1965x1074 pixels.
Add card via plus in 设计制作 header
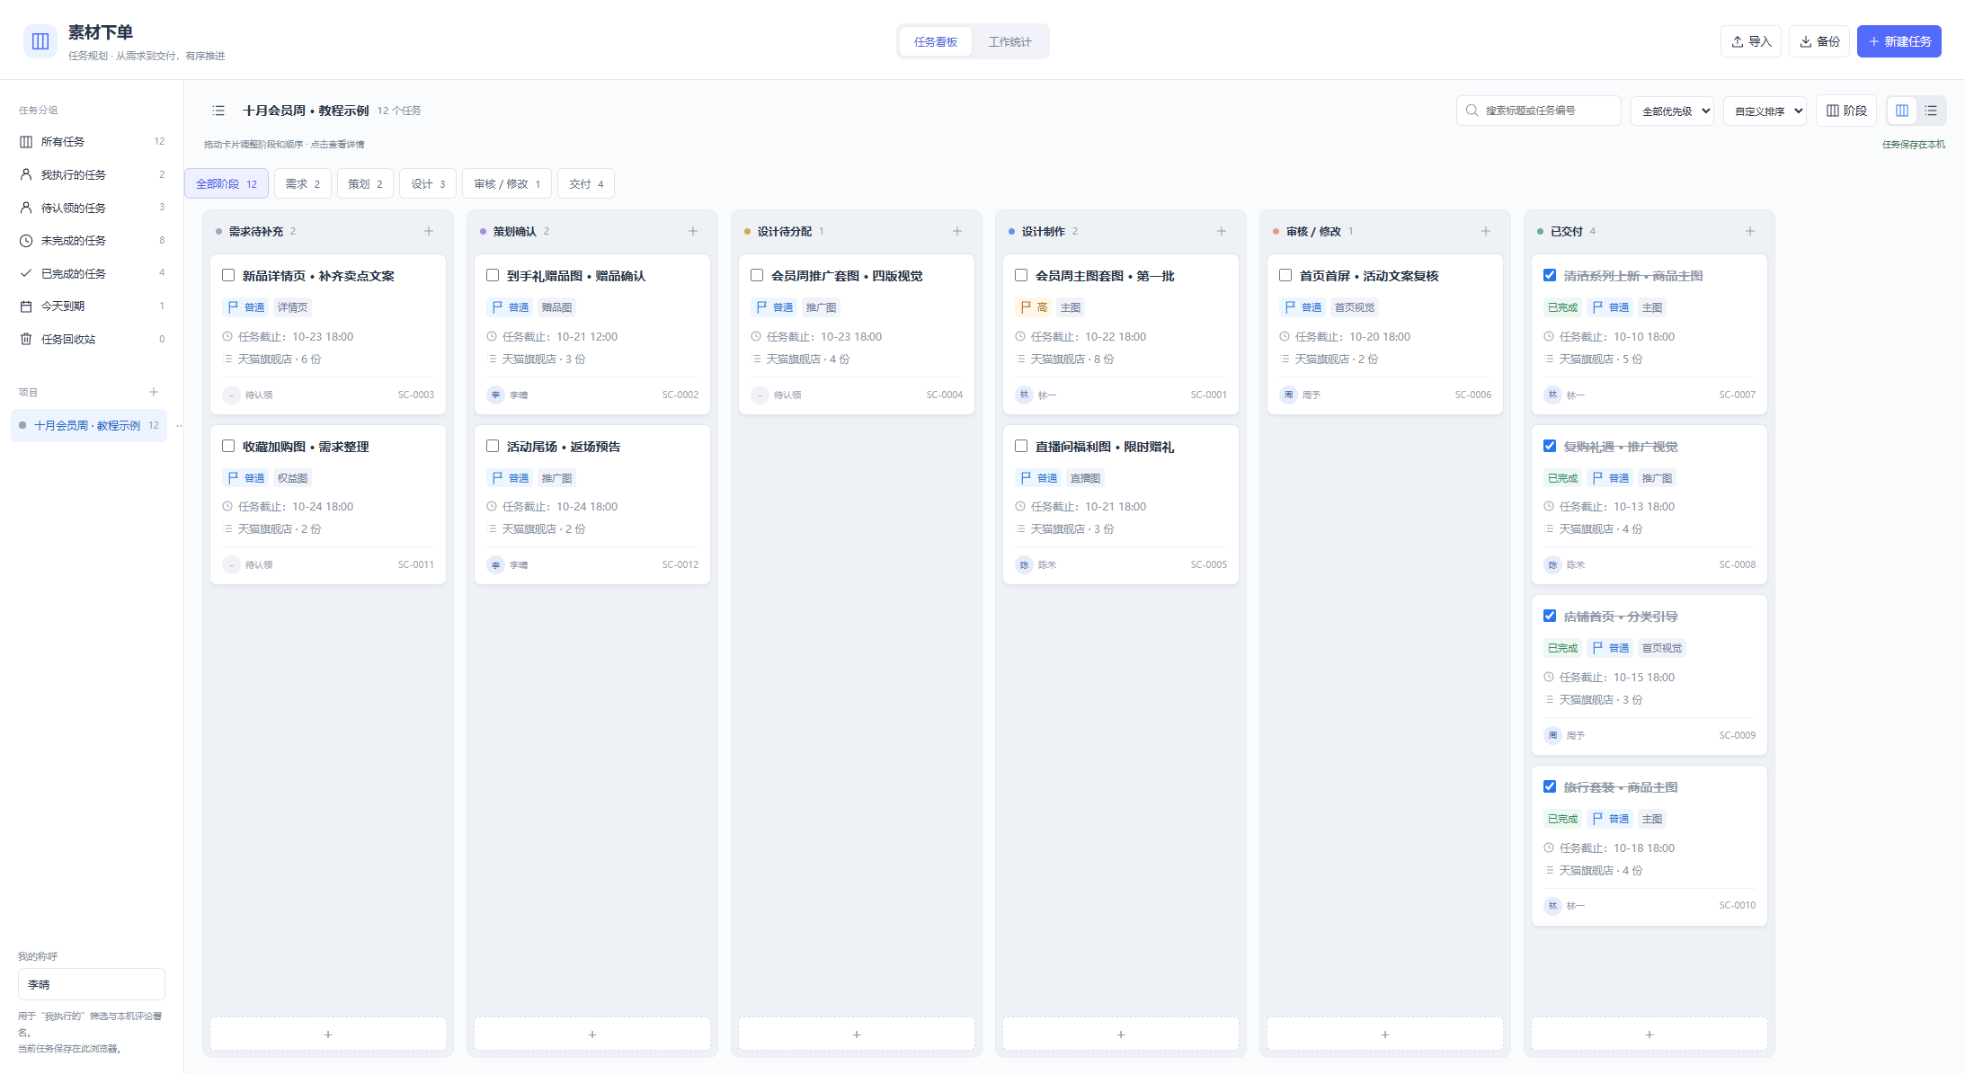click(1222, 231)
